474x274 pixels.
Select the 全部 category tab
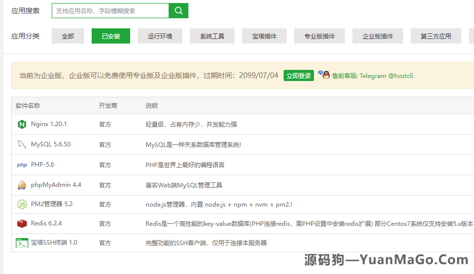[68, 36]
